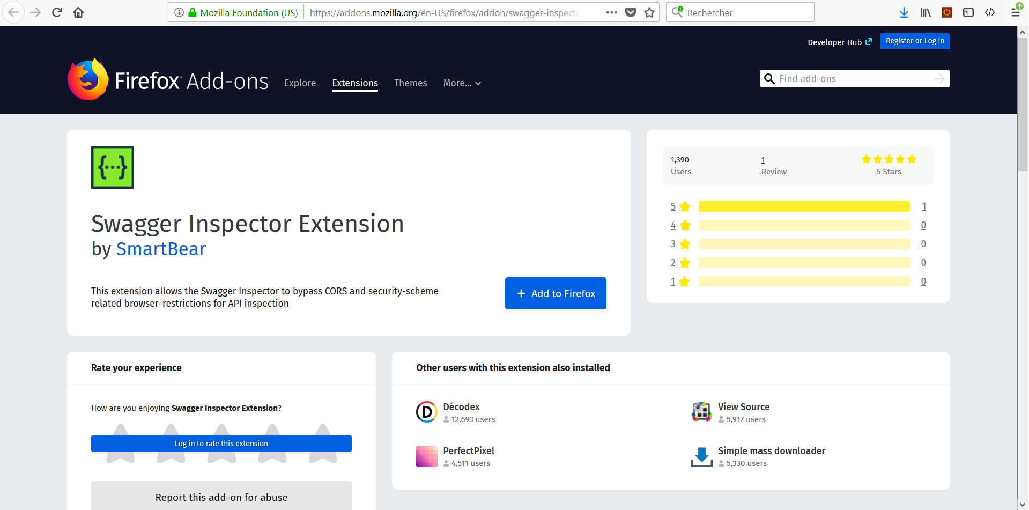The height and width of the screenshot is (510, 1029).
Task: Open the Downloads arrow icon
Action: [904, 12]
